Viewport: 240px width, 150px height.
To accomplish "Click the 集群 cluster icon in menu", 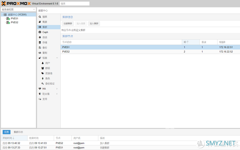I will pyautogui.click(x=40, y=27).
